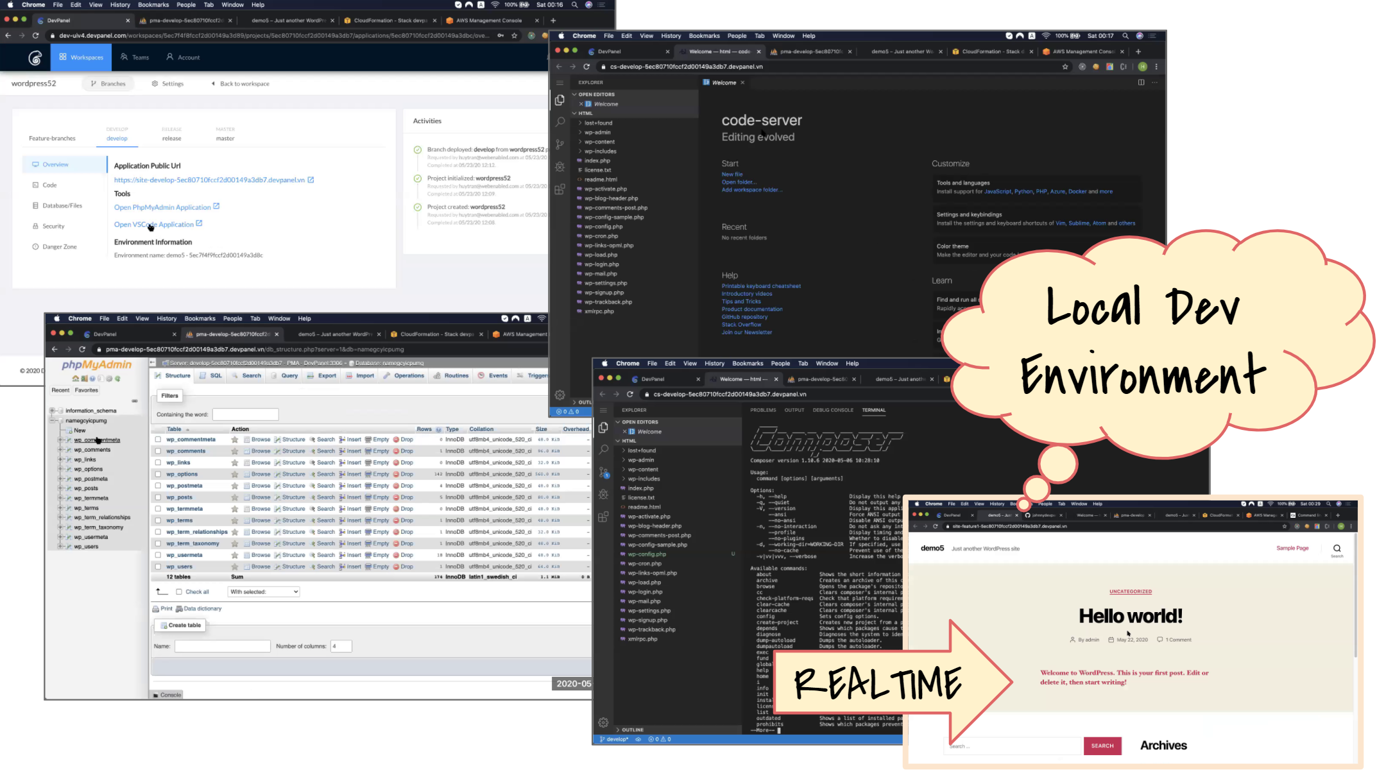Screen dimensions: 1377x777
Task: Open the Manage gear icon in code-server
Action: pyautogui.click(x=560, y=396)
